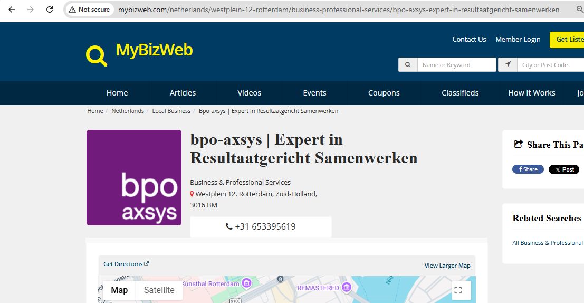
Task: Click the Related Searches heading
Action: (x=547, y=218)
